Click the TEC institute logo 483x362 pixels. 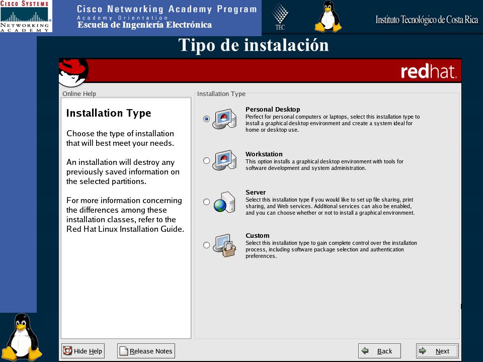(x=280, y=17)
